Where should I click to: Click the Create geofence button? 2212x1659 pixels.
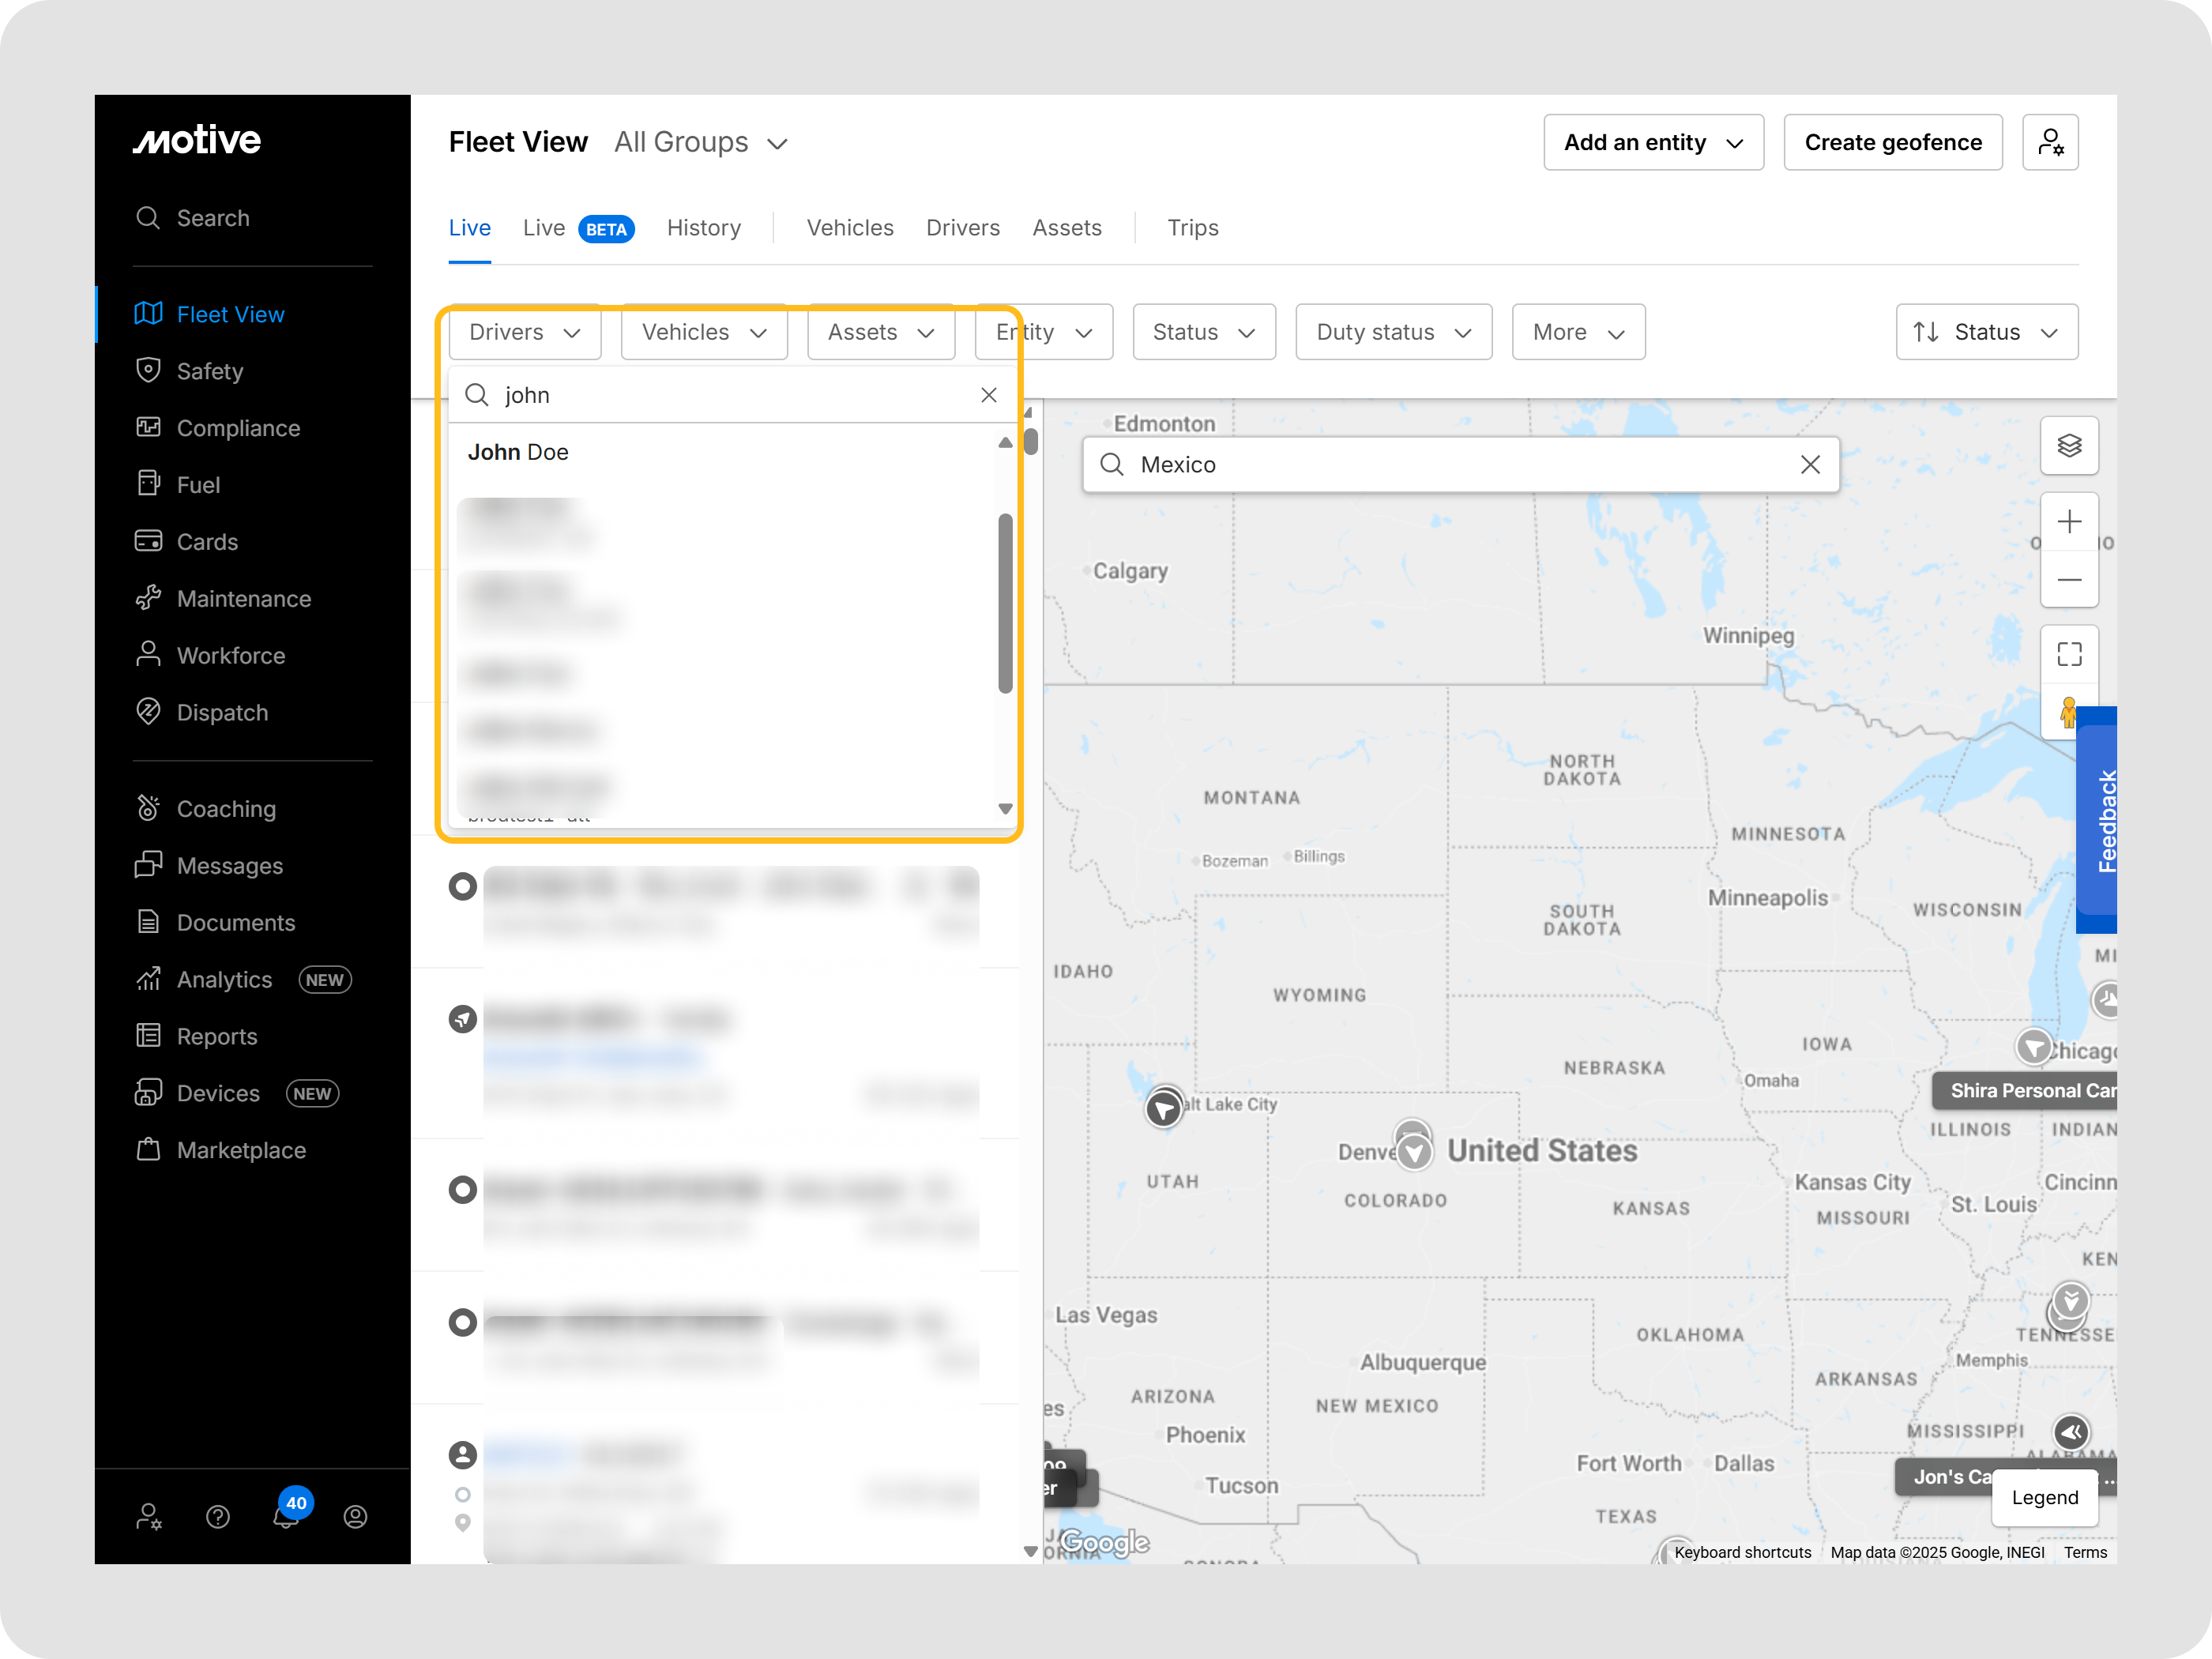coord(1892,142)
